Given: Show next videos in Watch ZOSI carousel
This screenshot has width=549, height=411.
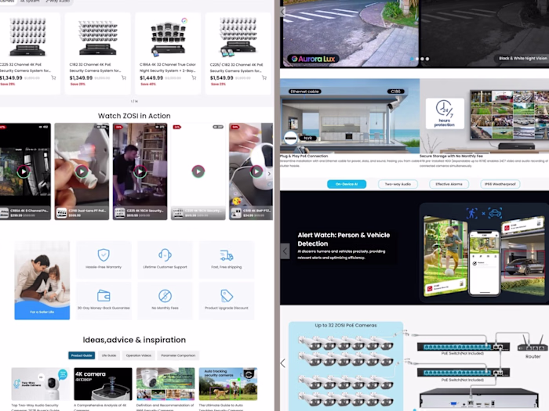Looking at the screenshot, I should [269, 174].
